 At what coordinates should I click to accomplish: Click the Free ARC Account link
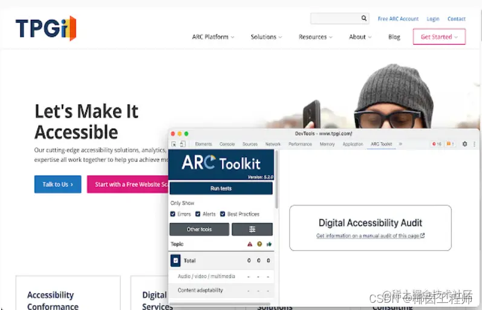tap(398, 19)
